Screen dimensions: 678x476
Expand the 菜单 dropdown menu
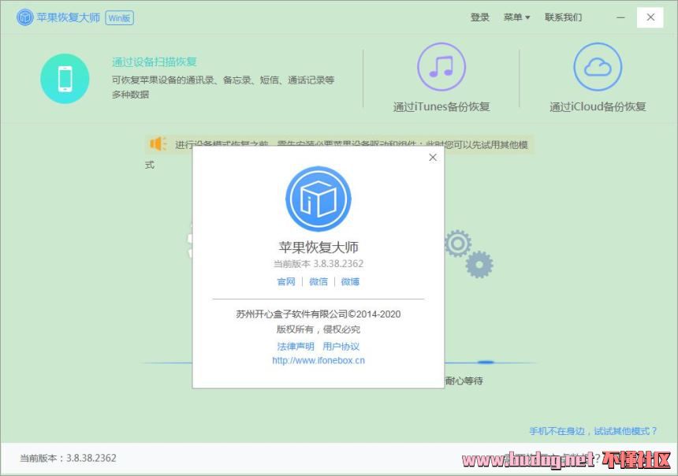(516, 17)
